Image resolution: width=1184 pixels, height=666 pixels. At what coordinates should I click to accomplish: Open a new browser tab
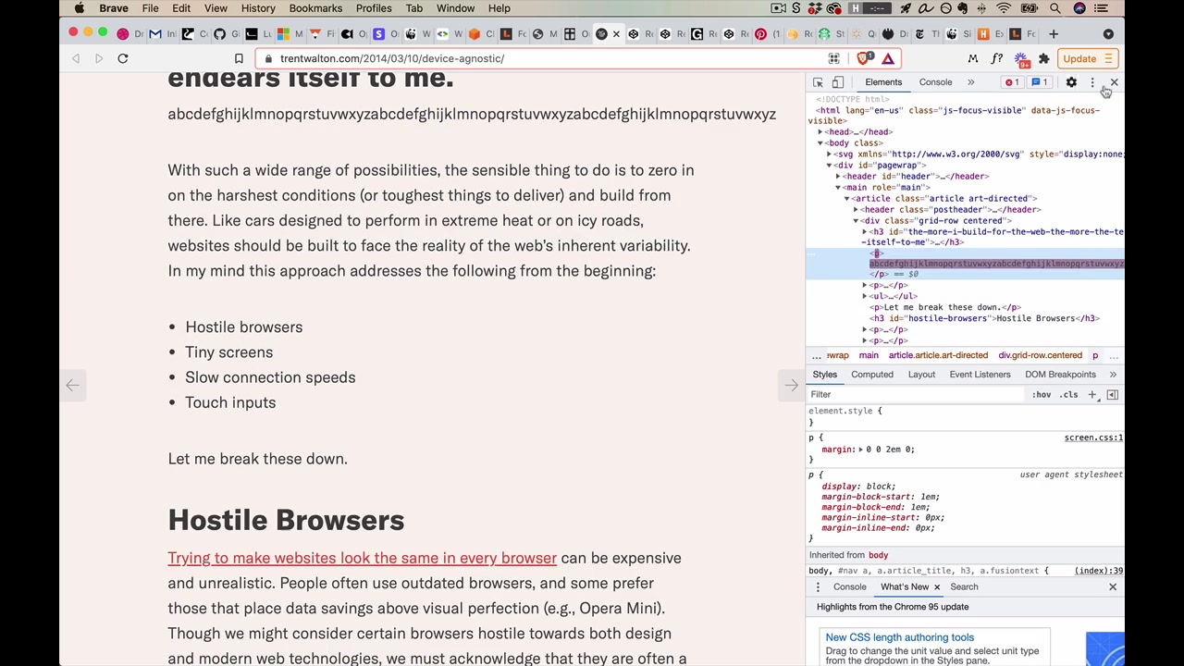click(1053, 34)
